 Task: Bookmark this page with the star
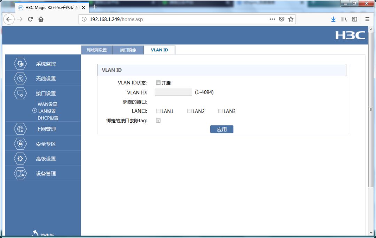click(291, 19)
